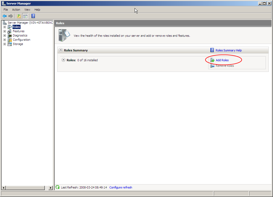Viewport: 273px width, 197px height.
Task: Click the Add Roles plus icon
Action: pos(212,60)
